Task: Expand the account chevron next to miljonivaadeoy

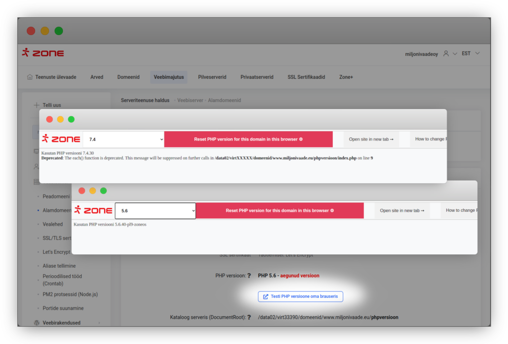Action: coord(455,53)
